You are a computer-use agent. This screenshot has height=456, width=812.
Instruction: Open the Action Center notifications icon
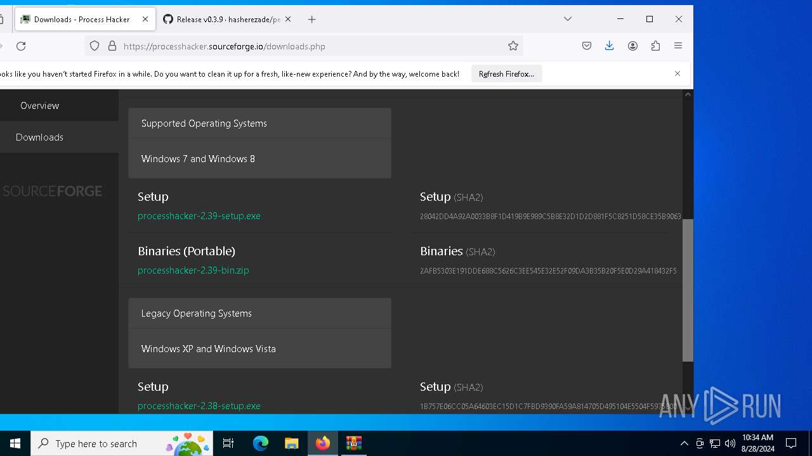point(791,443)
